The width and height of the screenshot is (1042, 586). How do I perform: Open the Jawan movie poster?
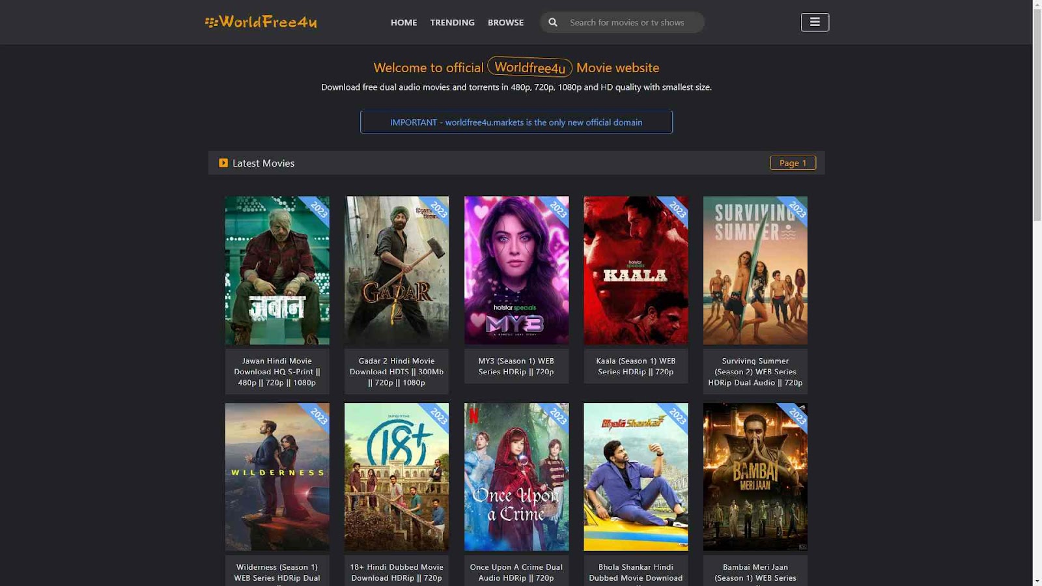click(x=277, y=270)
